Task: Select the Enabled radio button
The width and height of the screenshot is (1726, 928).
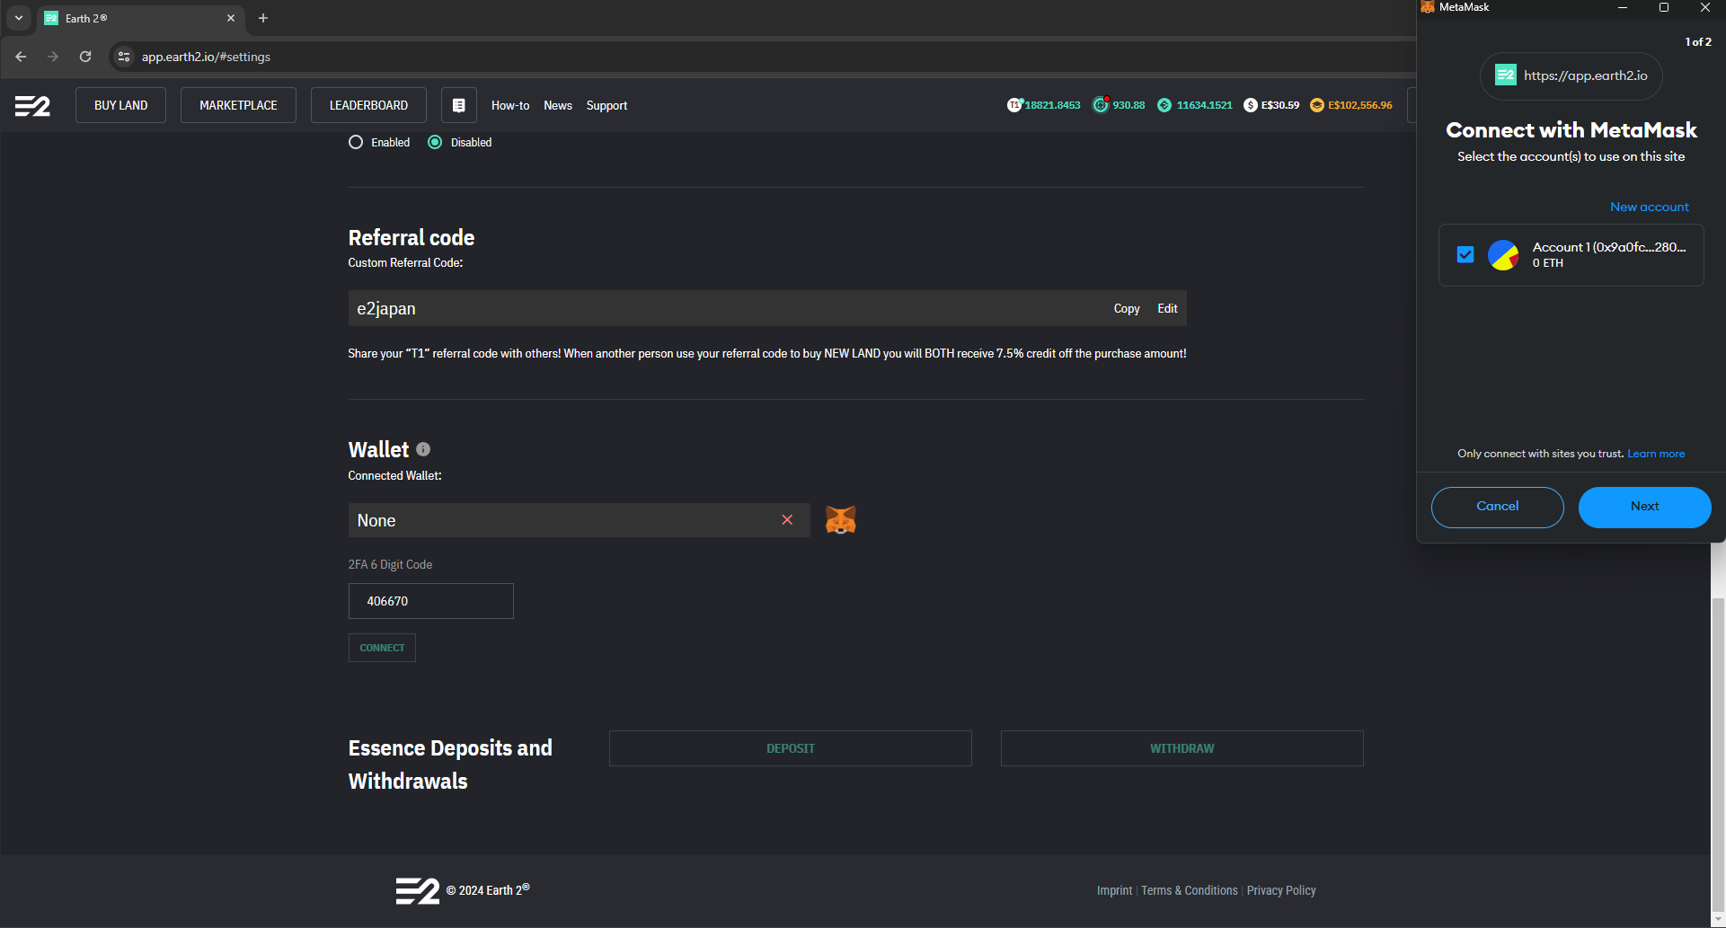Action: coord(356,142)
